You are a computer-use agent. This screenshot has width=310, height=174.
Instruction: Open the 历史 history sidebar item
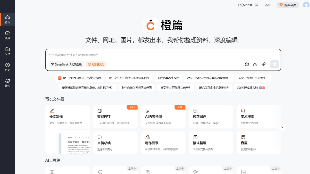click(7, 67)
